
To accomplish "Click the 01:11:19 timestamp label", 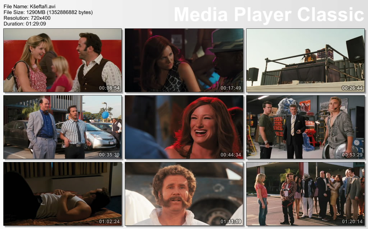I will [231, 221].
